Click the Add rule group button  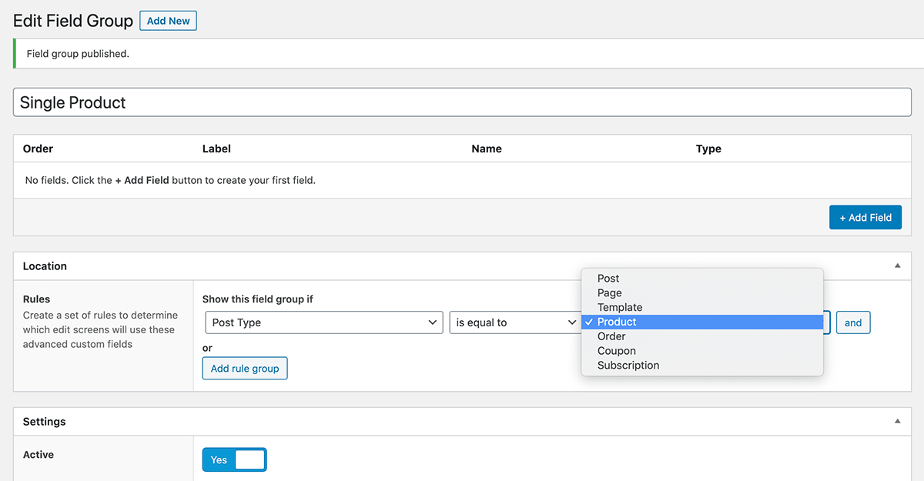(245, 369)
